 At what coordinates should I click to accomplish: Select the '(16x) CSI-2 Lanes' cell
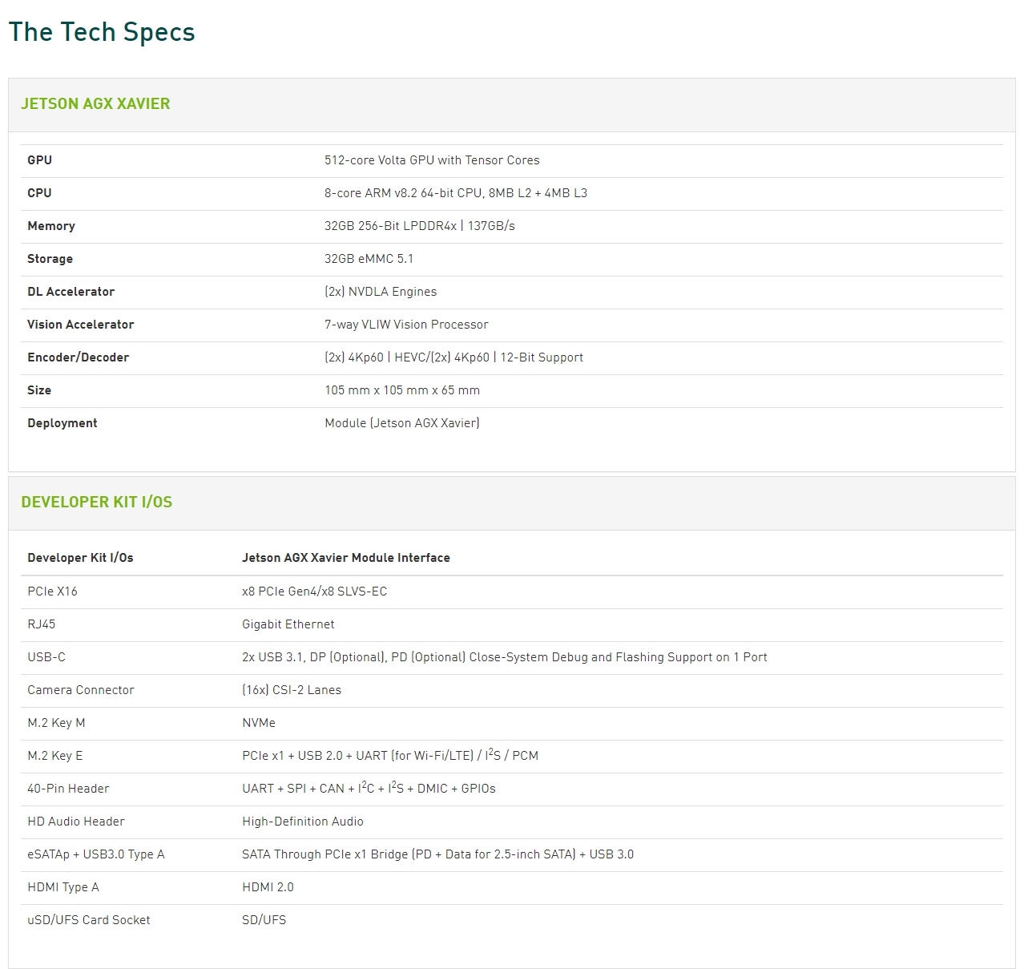point(292,690)
